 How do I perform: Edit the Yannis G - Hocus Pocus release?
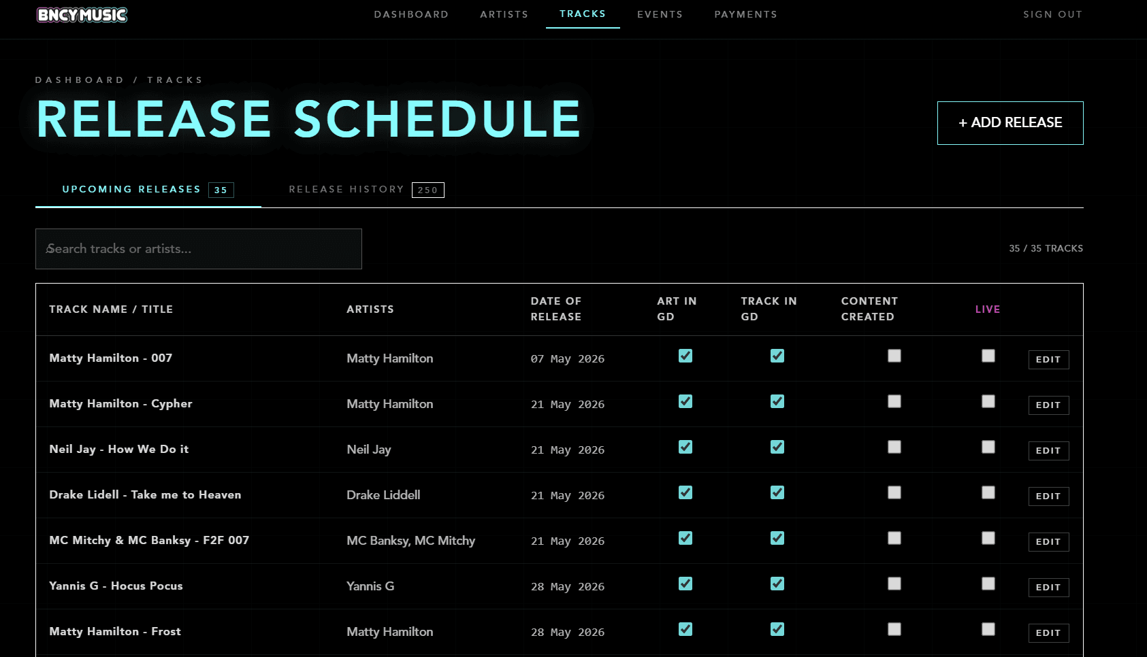[1048, 587]
